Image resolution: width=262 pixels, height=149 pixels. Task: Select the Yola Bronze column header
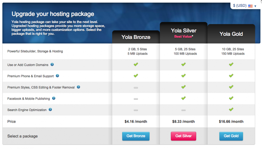136,37
